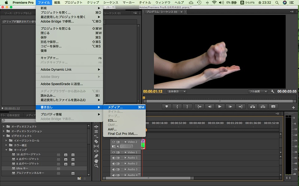Toggle the Video 2 track eye visibility
The image size is (299, 186).
pos(114,142)
